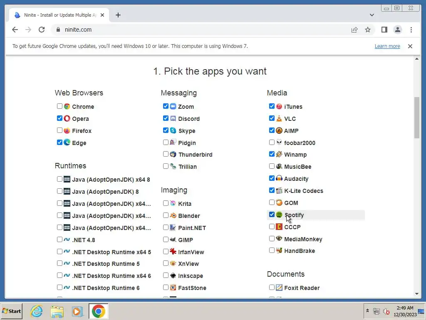426x320 pixels.
Task: Open the Windows Start menu
Action: (x=11, y=311)
